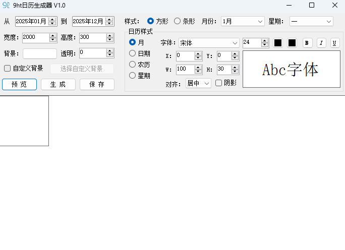Open 月份 dropdown showing 1月
This screenshot has height=250, width=345.
pos(243,21)
